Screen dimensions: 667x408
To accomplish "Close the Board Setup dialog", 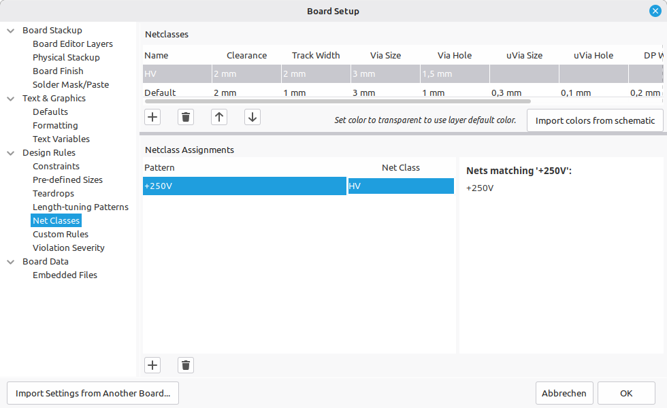I will [x=655, y=11].
